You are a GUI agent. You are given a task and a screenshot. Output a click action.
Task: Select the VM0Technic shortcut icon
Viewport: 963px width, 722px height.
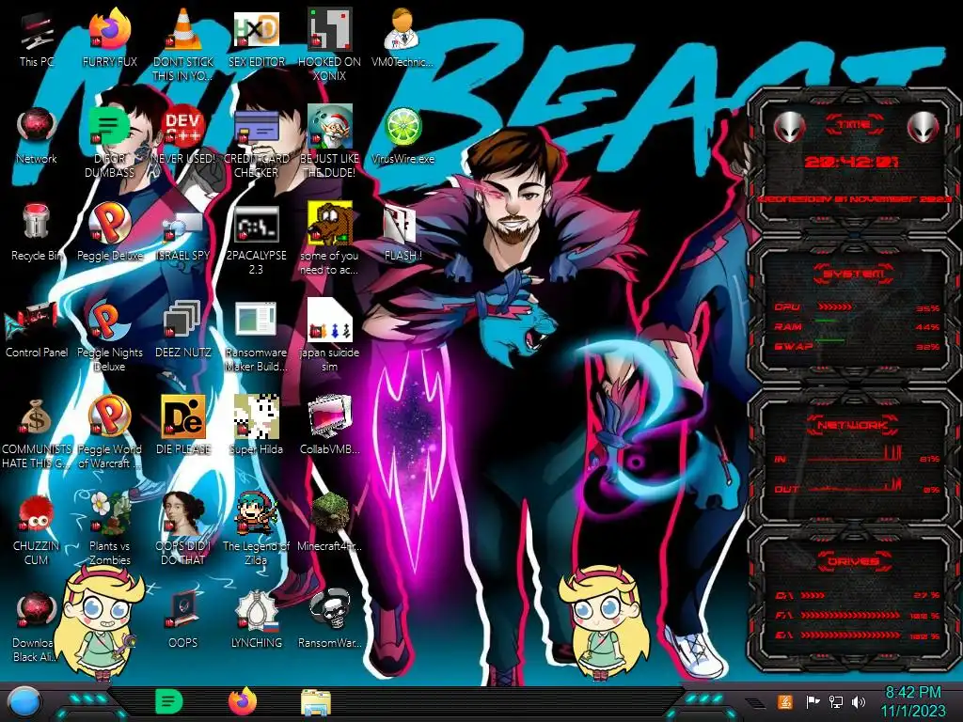point(403,39)
